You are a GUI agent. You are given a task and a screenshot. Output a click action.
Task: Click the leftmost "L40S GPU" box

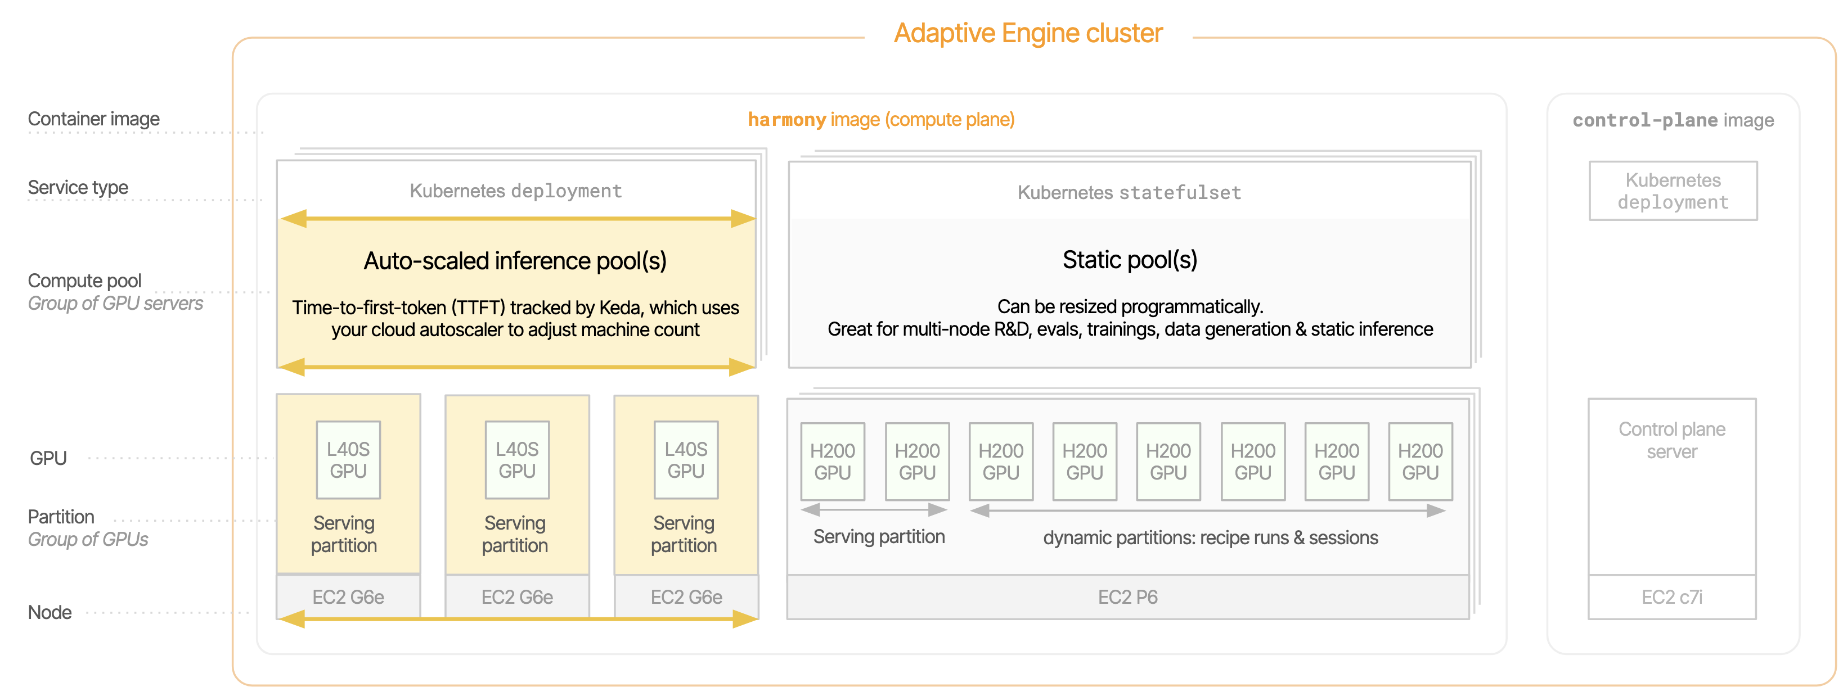tap(348, 460)
